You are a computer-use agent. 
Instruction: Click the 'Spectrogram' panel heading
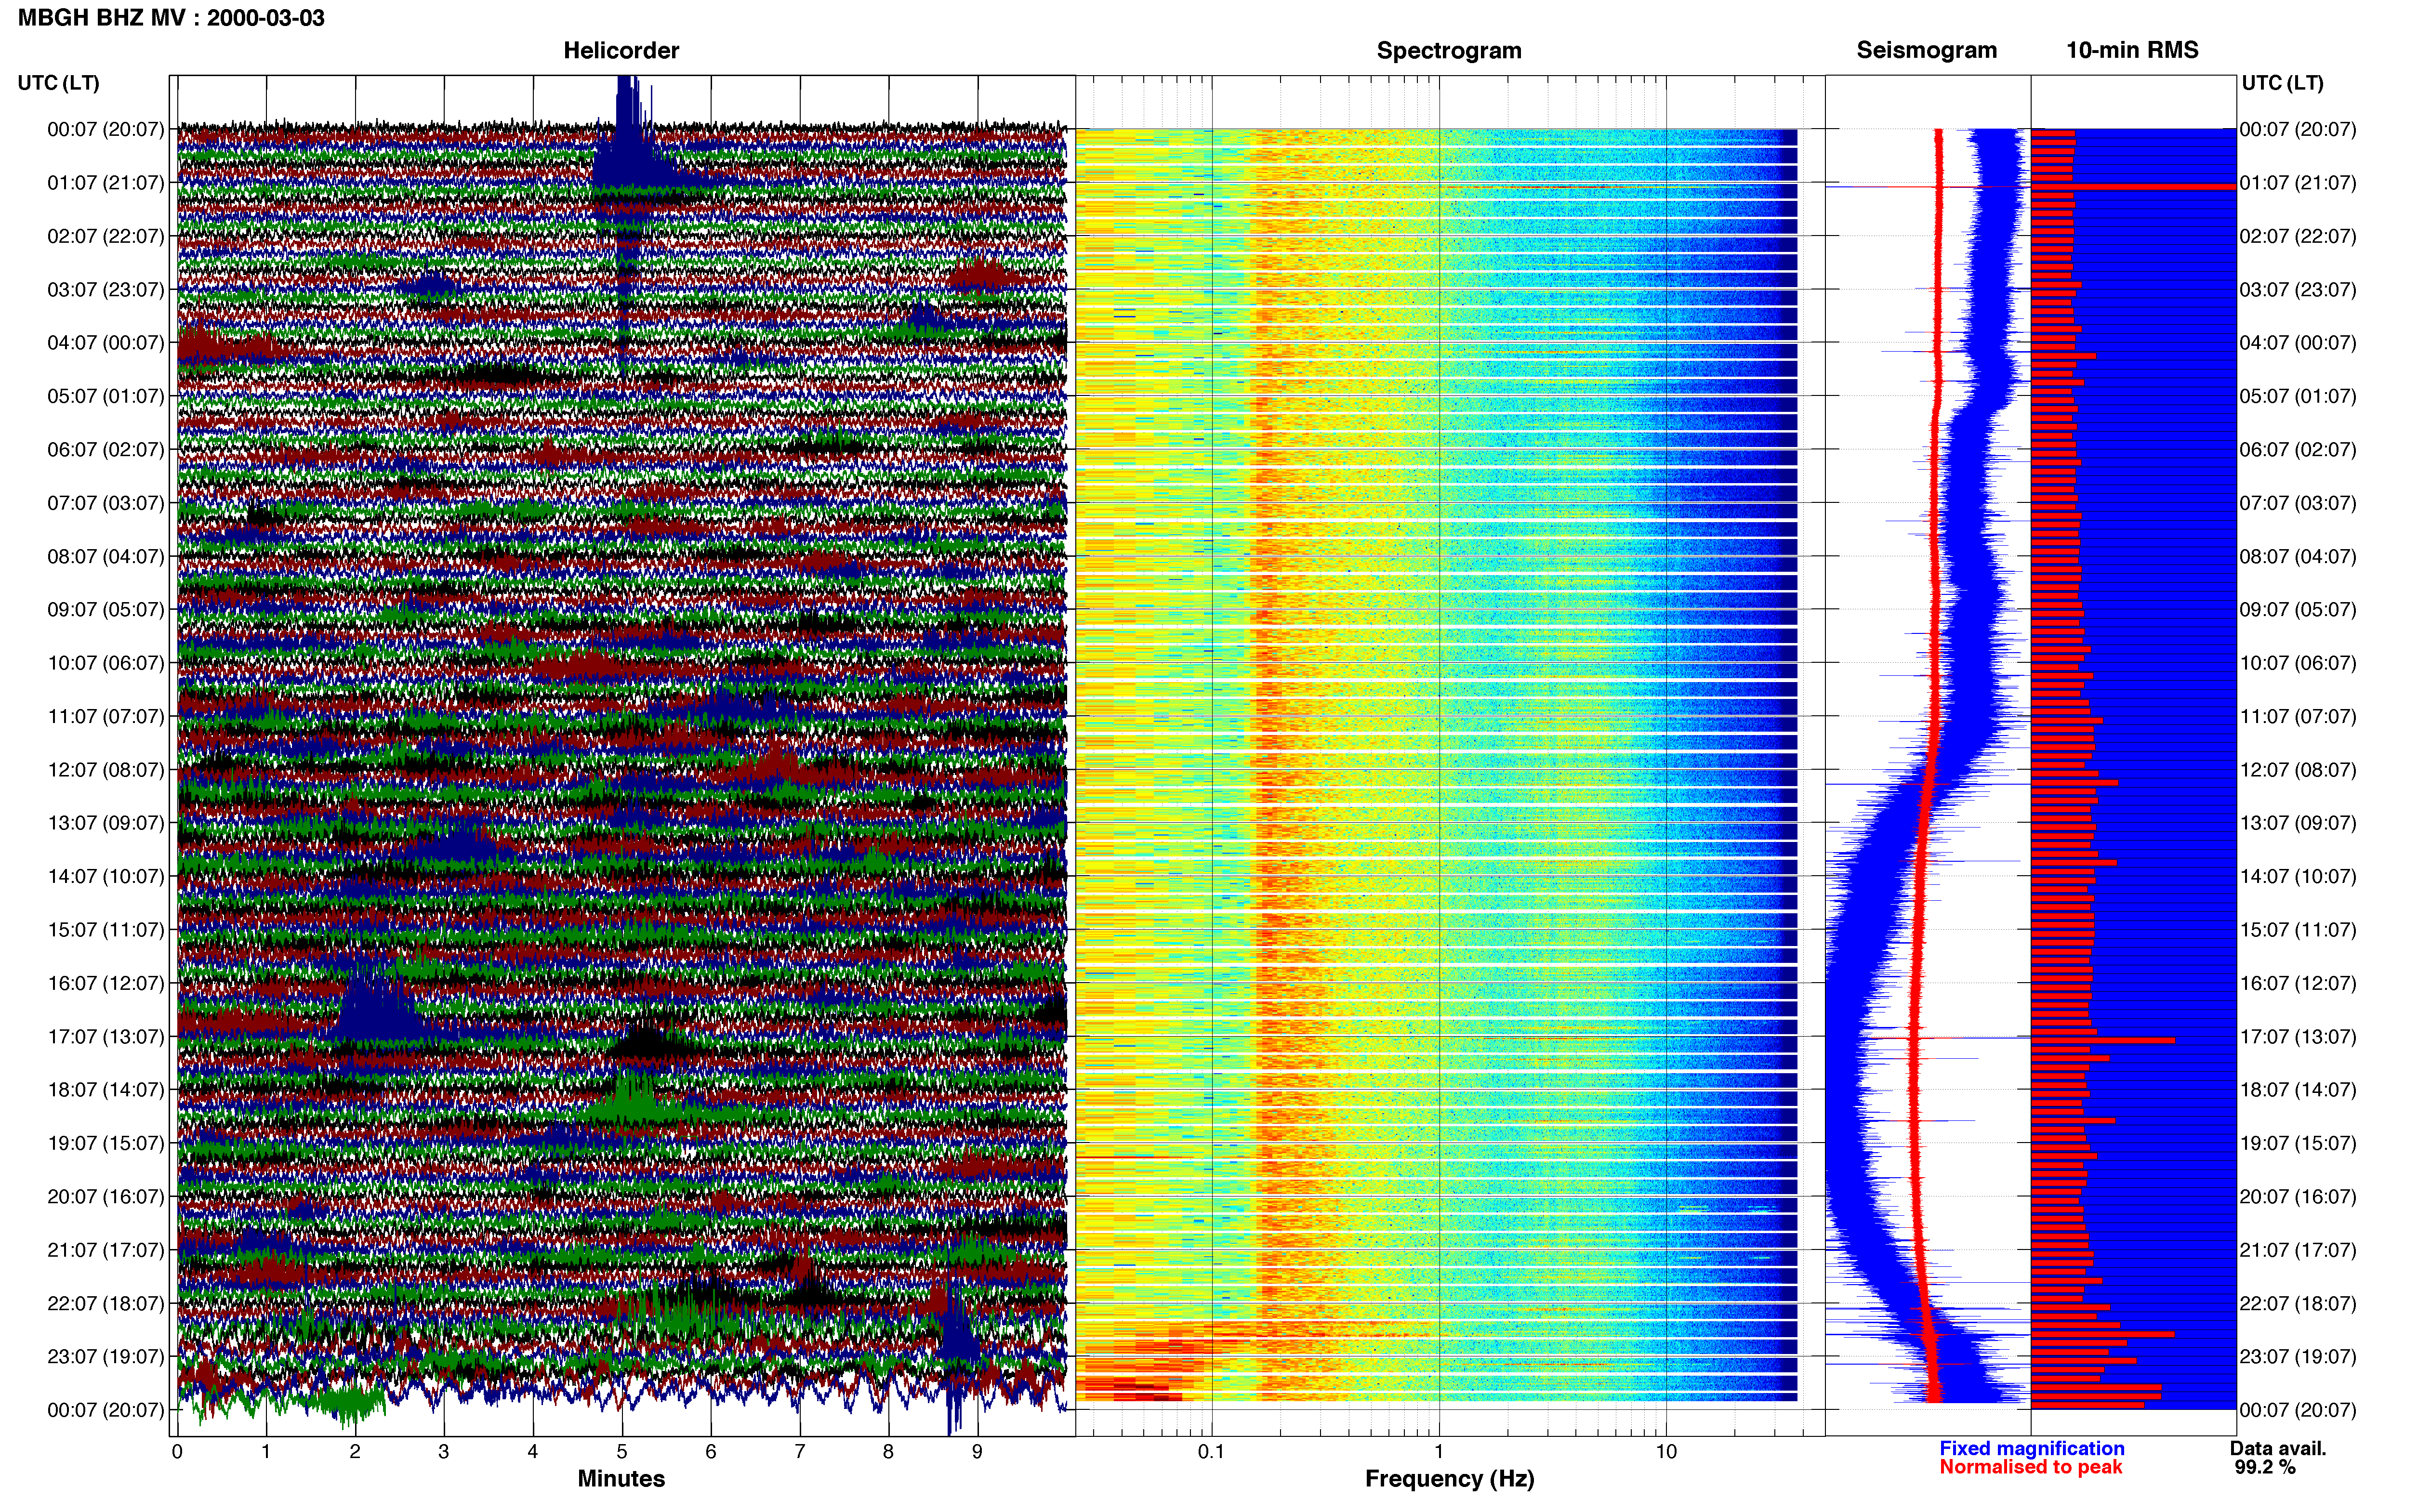tap(1449, 50)
